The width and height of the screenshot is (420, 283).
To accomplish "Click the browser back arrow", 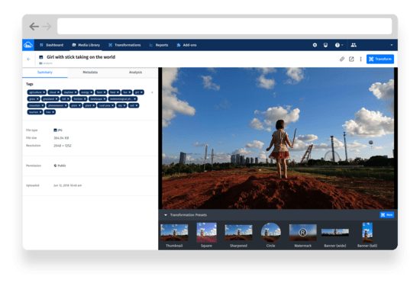I will [x=34, y=27].
